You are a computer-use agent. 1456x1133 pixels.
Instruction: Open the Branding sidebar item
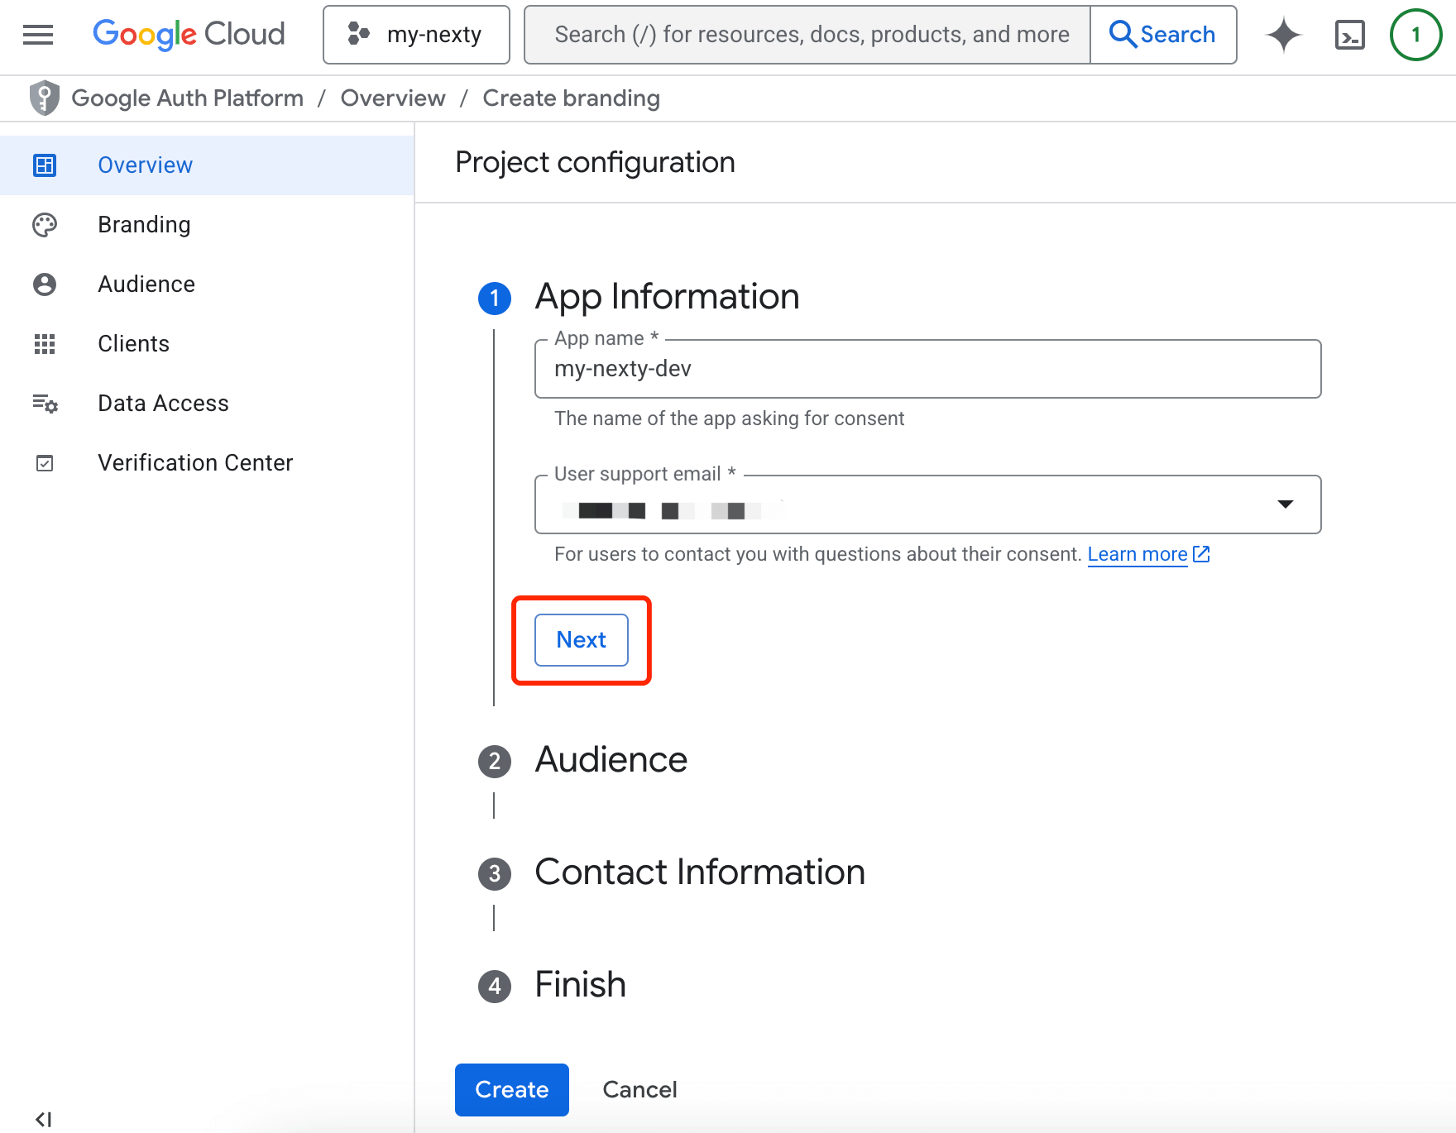pos(207,225)
